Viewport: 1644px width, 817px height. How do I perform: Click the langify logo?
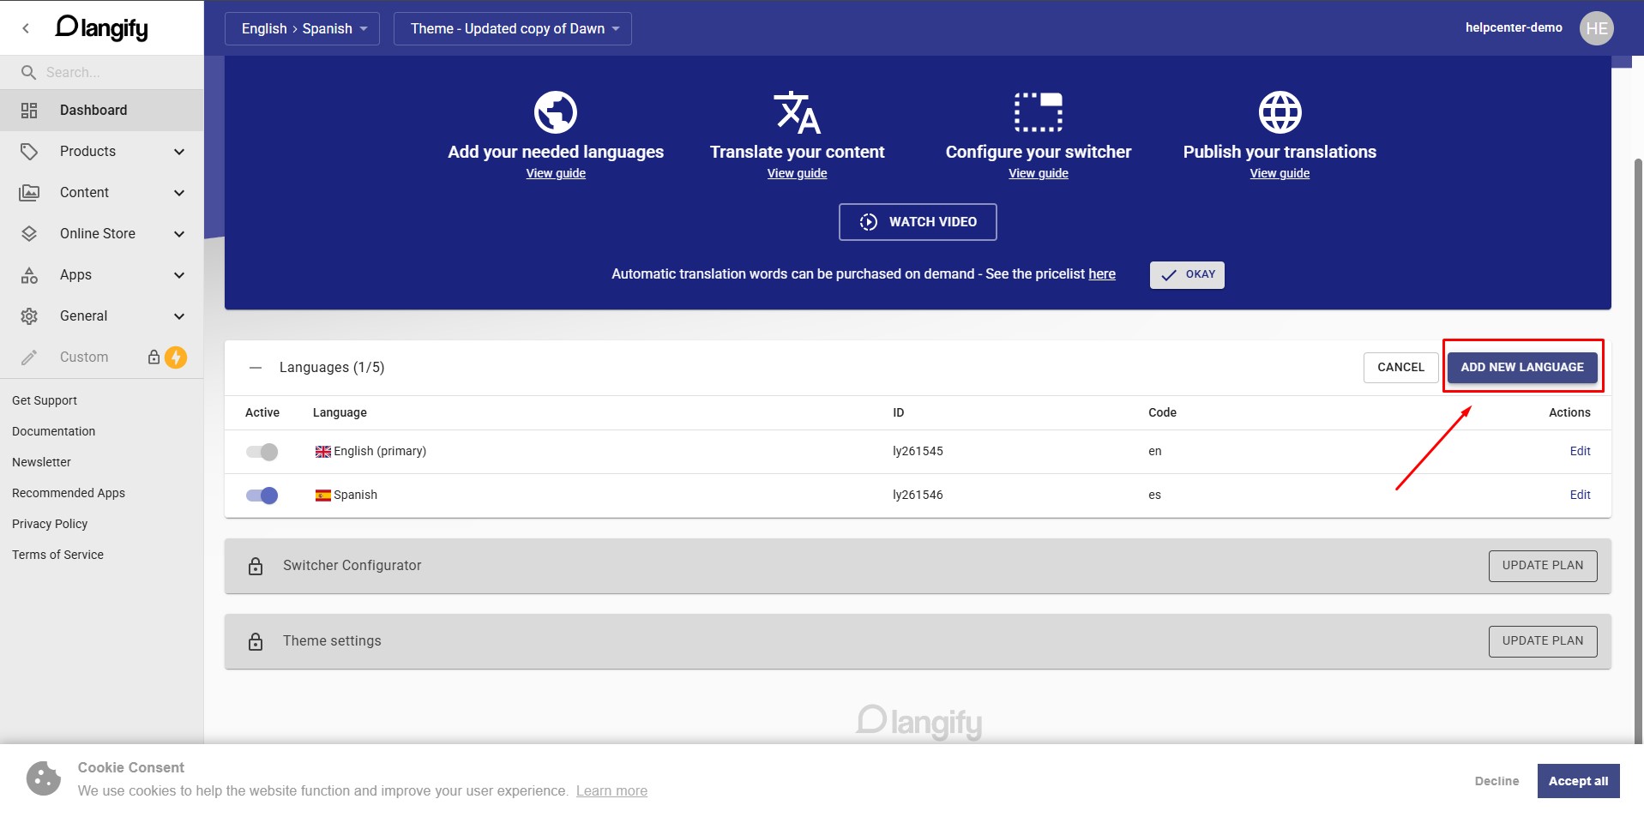(100, 27)
